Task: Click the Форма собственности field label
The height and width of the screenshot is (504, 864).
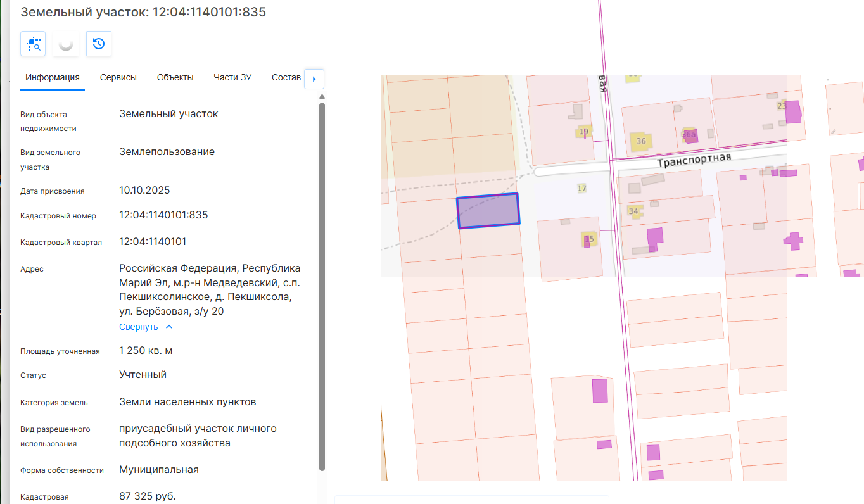Action: coord(62,470)
